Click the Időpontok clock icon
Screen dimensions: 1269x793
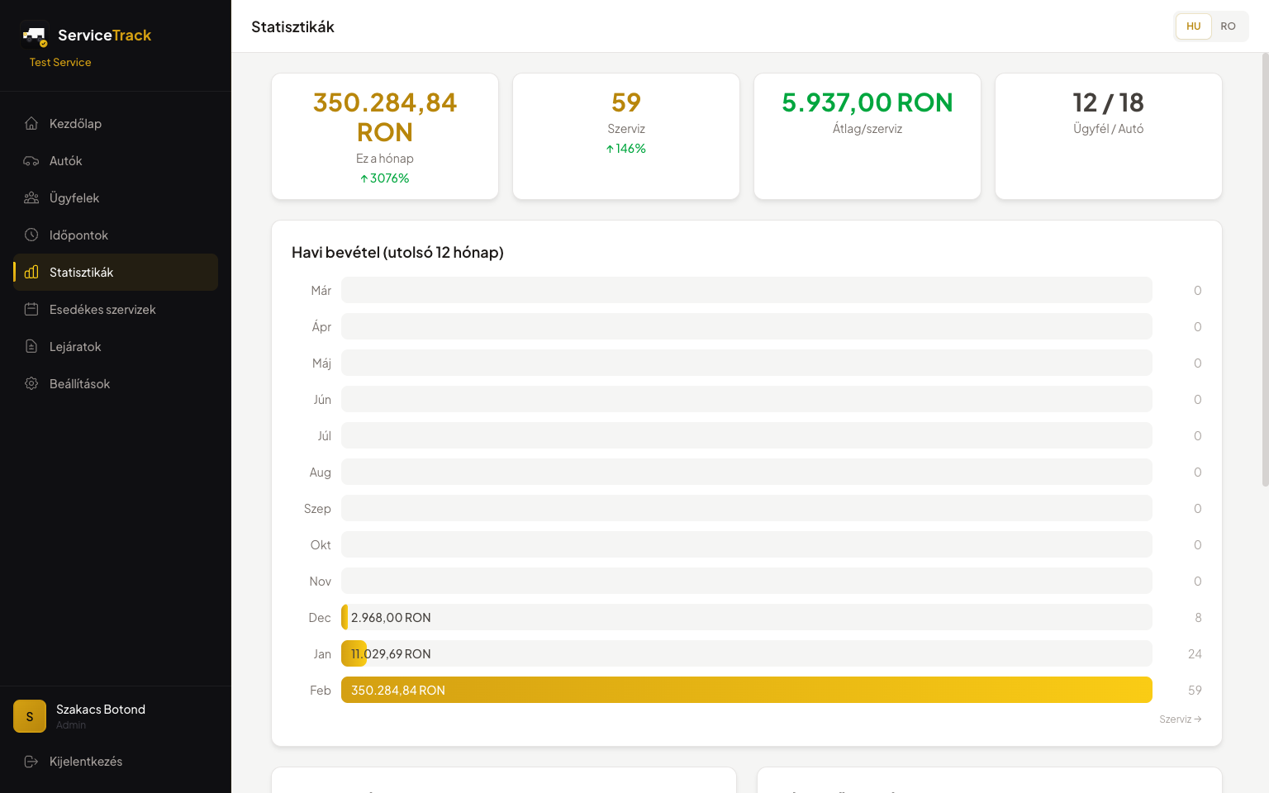tap(31, 235)
